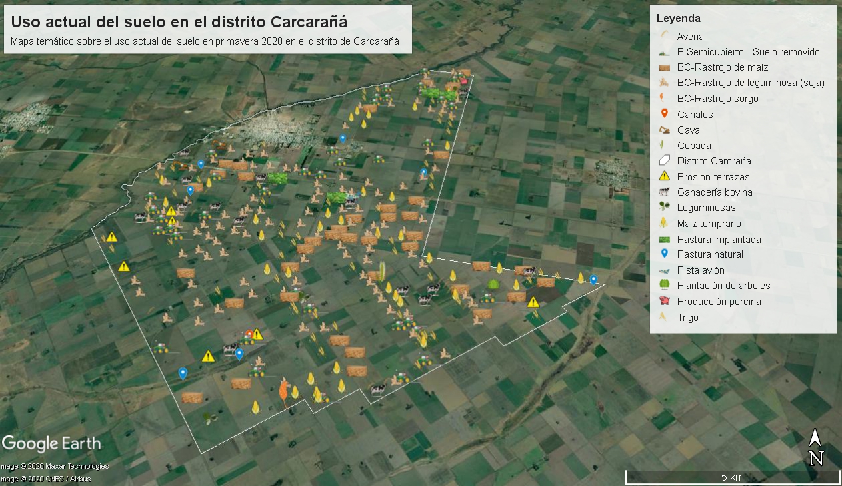
Task: Click the "BC-Rastrojo de leguminosa (soja)" legend label
Action: 751,83
